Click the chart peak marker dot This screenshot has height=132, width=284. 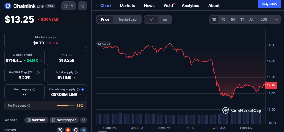(170, 43)
